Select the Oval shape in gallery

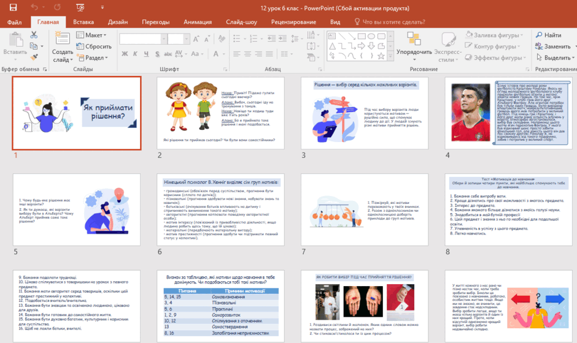(371, 36)
